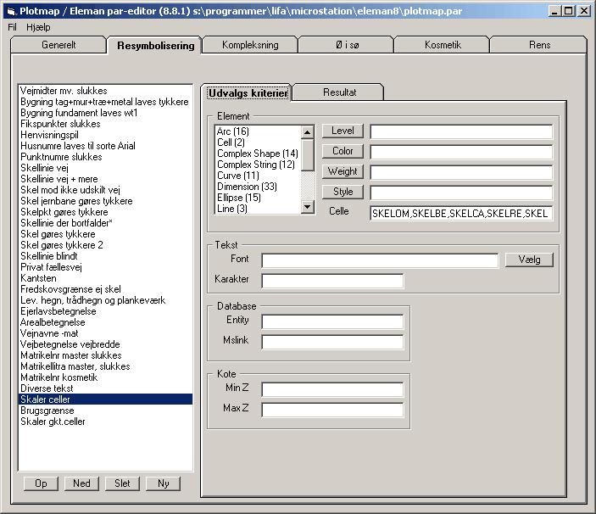The height and width of the screenshot is (514, 596).
Task: Switch to the Kompleksning tab
Action: pyautogui.click(x=250, y=45)
